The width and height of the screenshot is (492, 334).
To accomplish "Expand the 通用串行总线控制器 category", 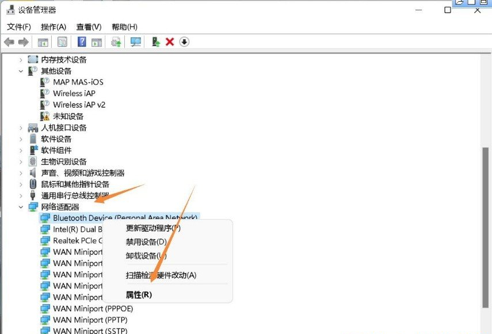I will [21, 195].
